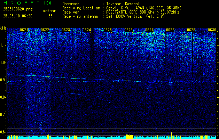This screenshot has height=139, width=219.
Task: Click the meteor count 55
Action: [x=50, y=16]
